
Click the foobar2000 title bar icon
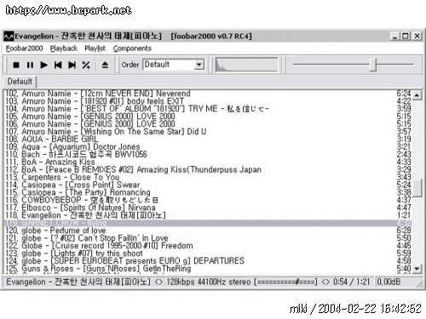9,36
